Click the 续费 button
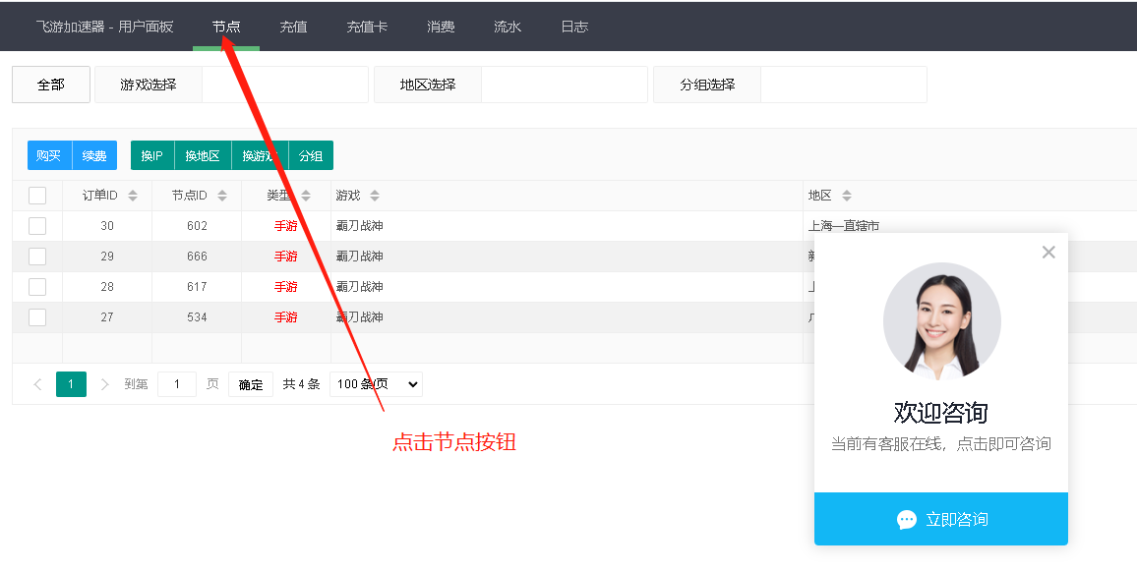The height and width of the screenshot is (572, 1137). click(x=94, y=155)
